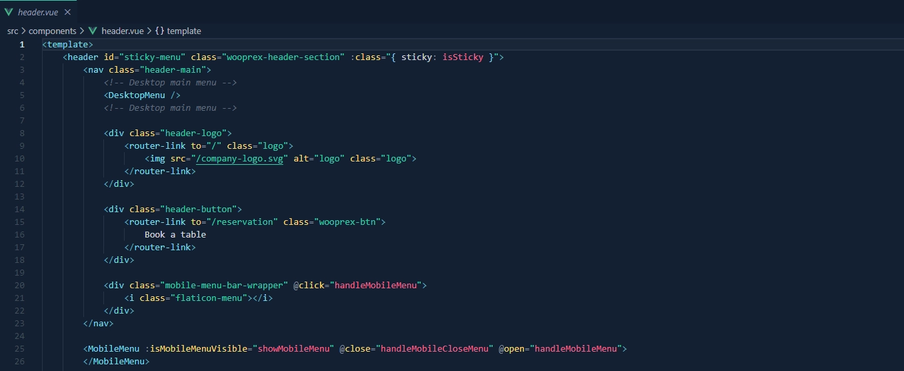Click the first Desktop main menu comment
Image resolution: width=904 pixels, height=371 pixels.
tap(171, 82)
